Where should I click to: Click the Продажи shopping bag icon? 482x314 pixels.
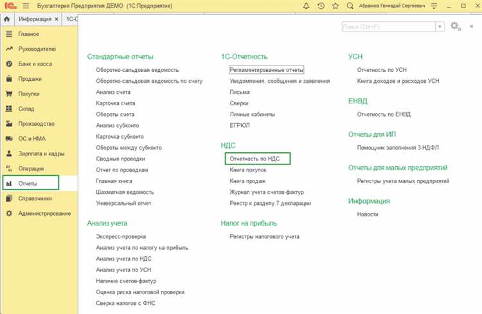click(9, 78)
